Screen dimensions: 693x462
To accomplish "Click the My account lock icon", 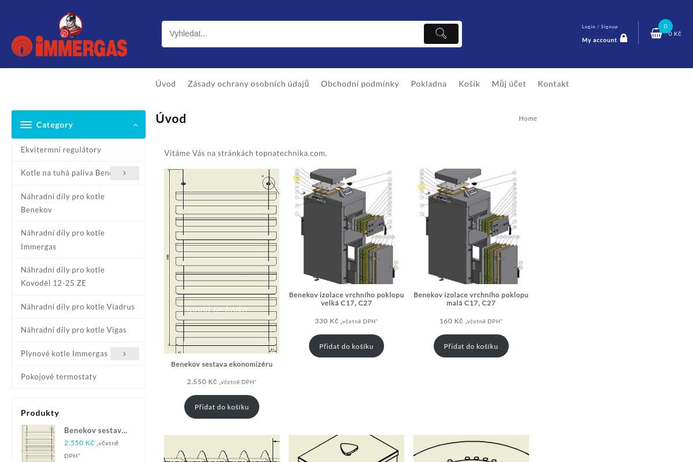I will coord(624,38).
